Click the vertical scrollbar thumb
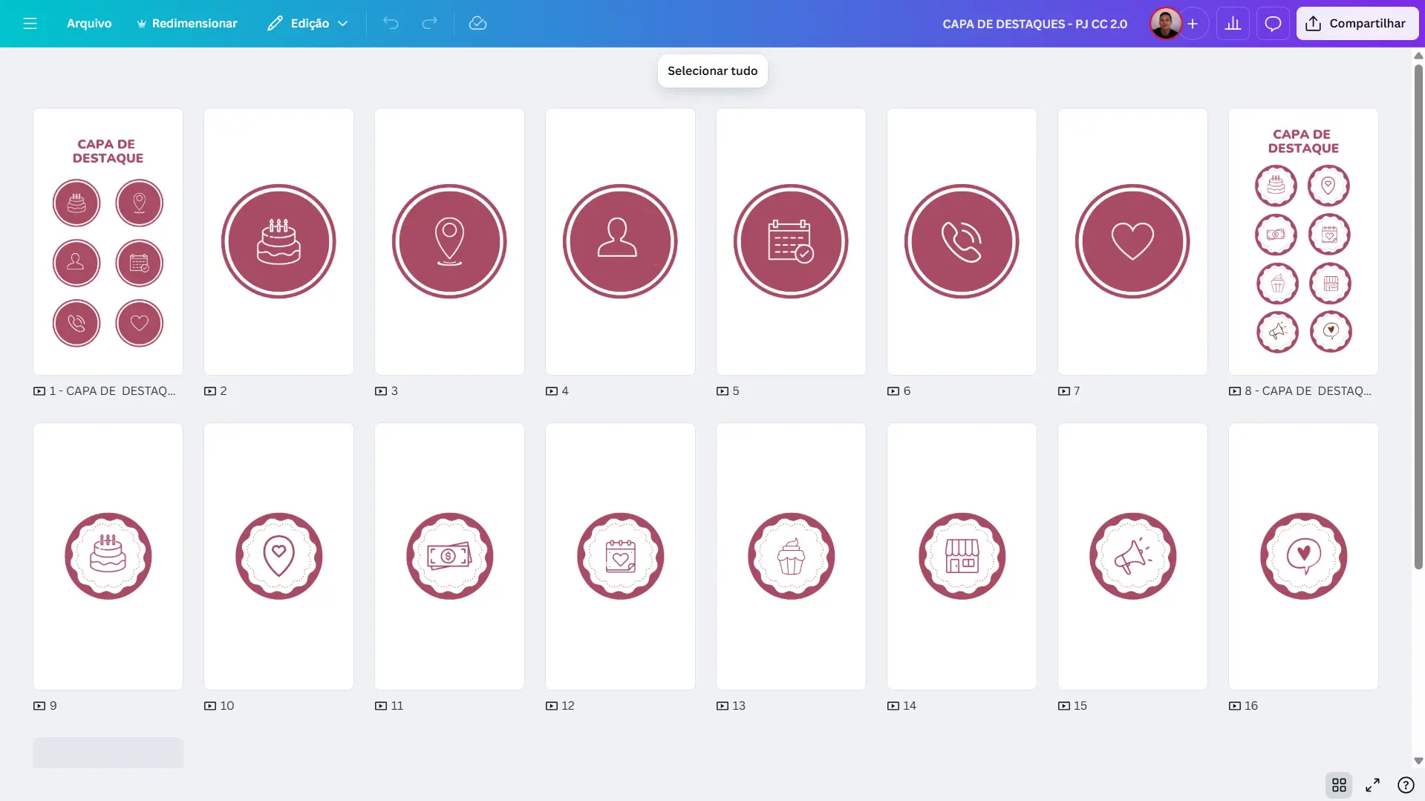This screenshot has height=801, width=1425. tap(1418, 317)
